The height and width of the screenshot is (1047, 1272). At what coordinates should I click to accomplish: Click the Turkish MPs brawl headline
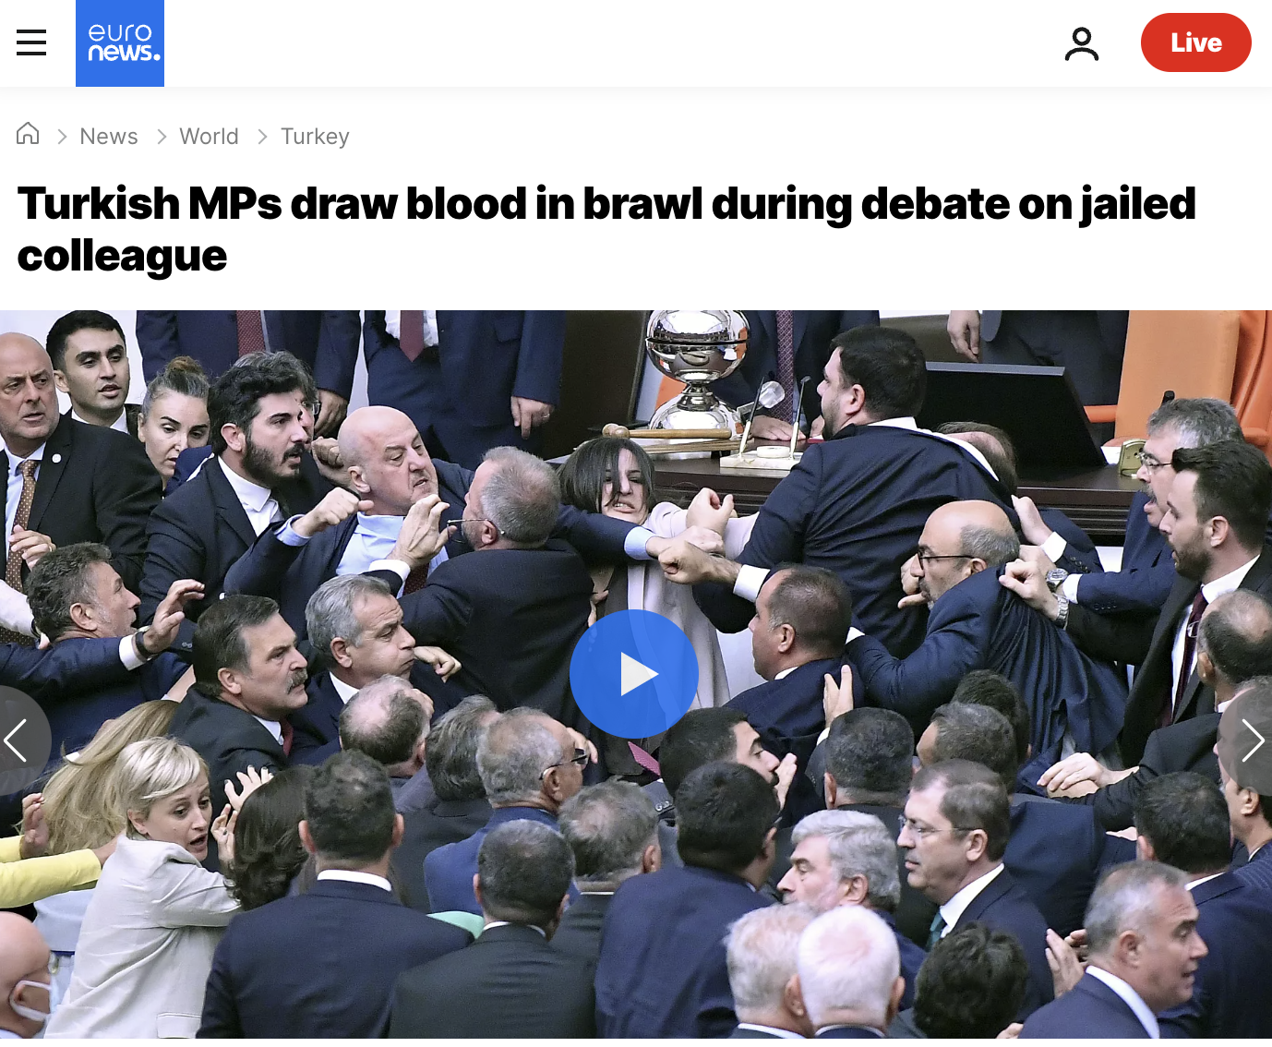point(606,229)
